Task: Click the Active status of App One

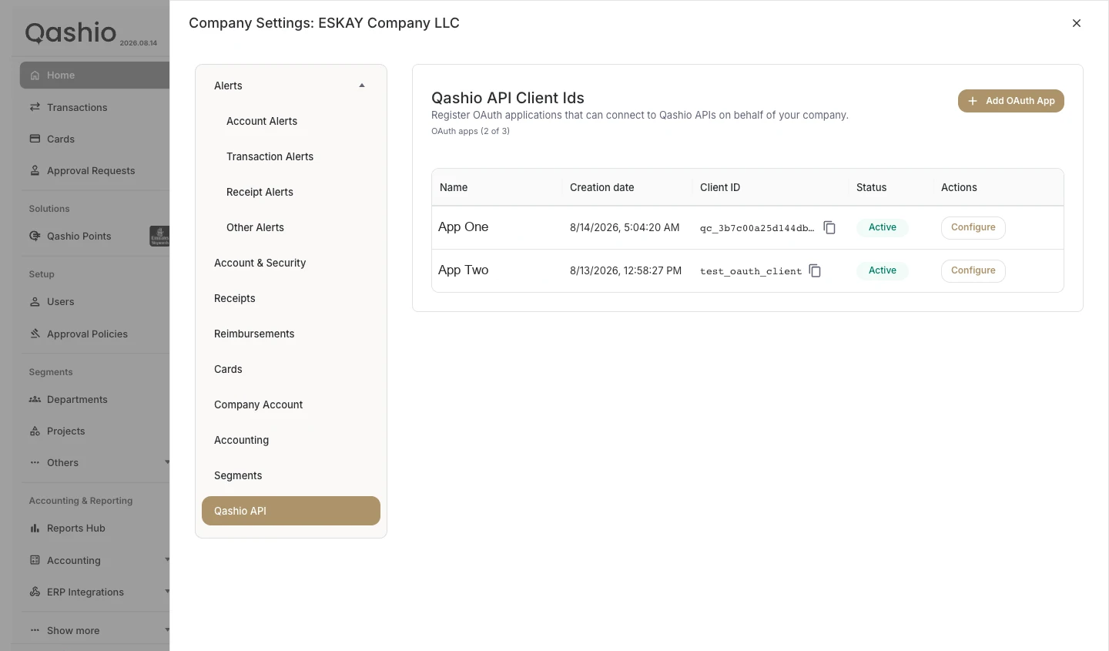Action: 883,227
